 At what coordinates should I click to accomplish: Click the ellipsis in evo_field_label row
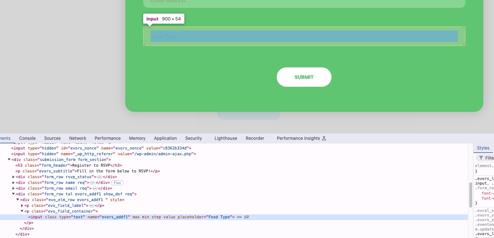click(91, 205)
